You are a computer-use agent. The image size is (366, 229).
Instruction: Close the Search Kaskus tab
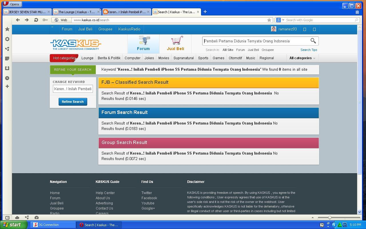coord(198,12)
